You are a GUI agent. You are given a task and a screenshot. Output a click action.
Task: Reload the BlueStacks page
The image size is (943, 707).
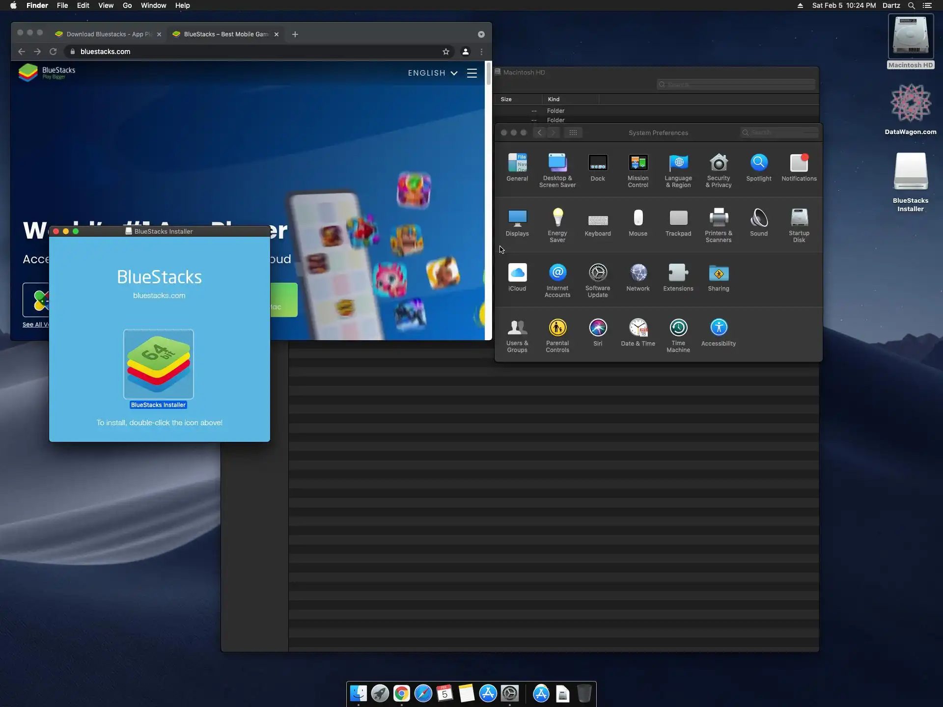pos(53,52)
